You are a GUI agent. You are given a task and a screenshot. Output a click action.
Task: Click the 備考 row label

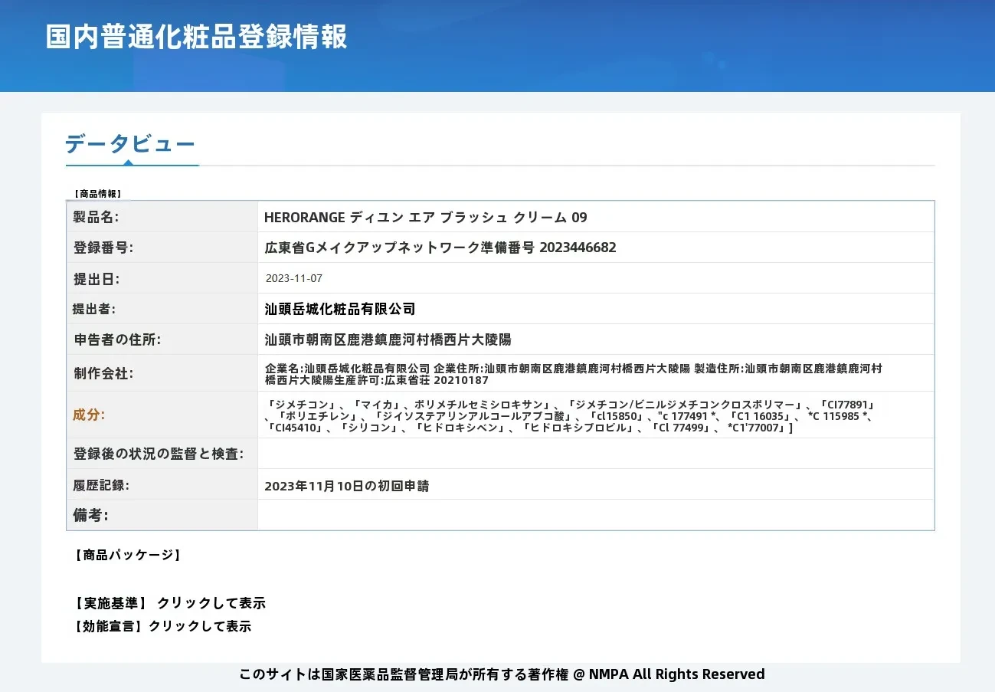point(91,515)
